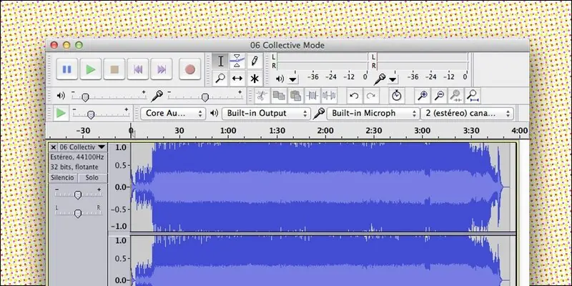This screenshot has width=572, height=286.
Task: Open the Core Audio host dropdown
Action: point(173,114)
